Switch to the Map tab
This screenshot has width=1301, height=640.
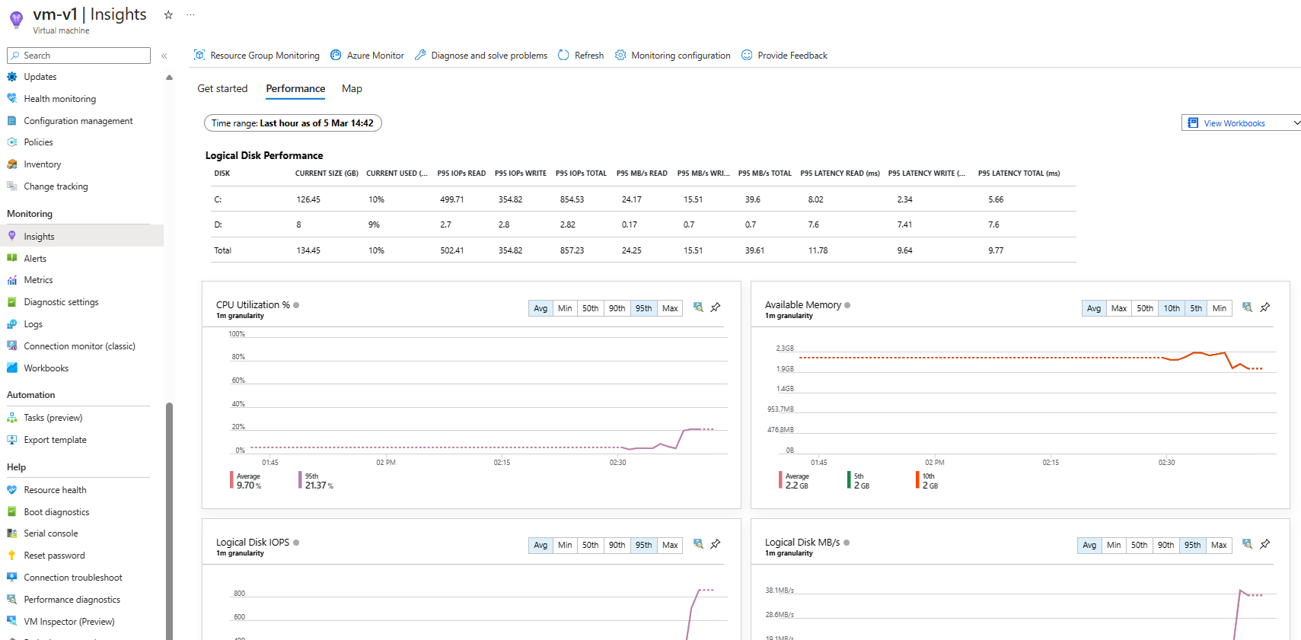coord(352,89)
